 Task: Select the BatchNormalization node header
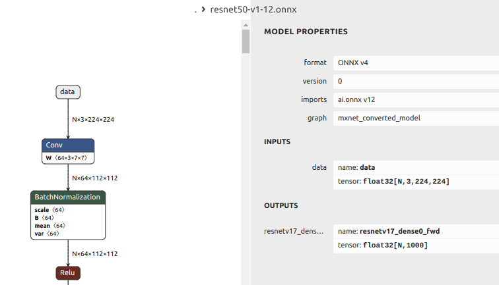tap(68, 197)
